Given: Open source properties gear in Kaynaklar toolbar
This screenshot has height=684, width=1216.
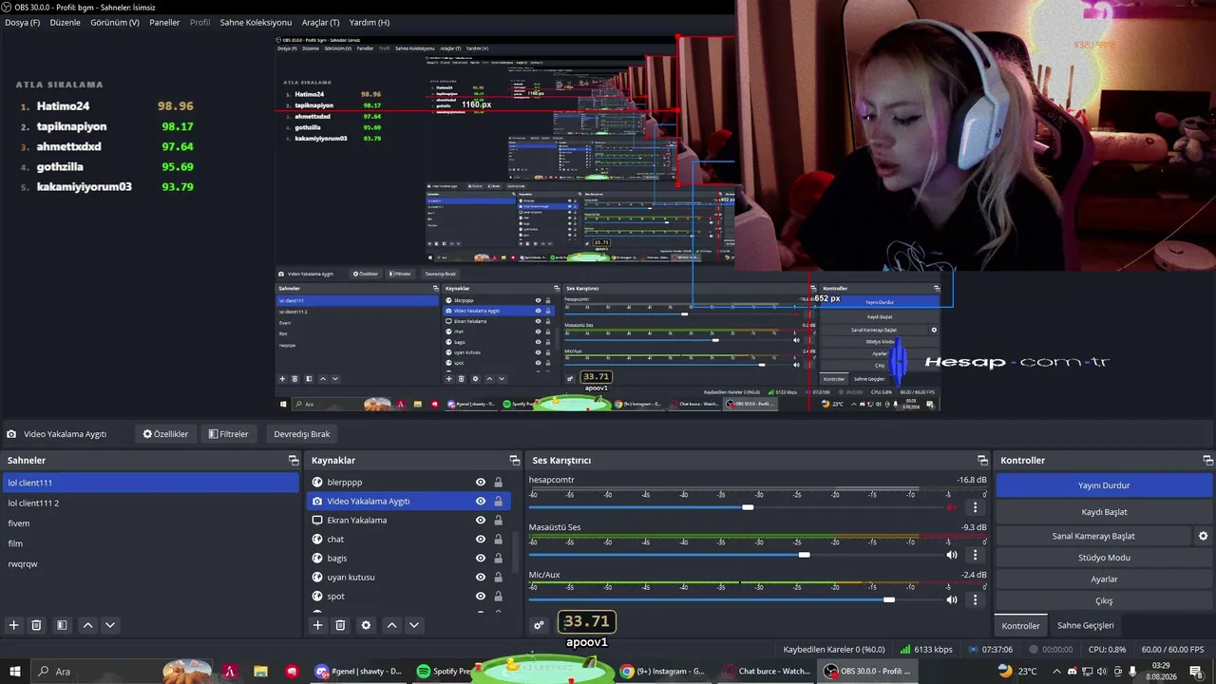Looking at the screenshot, I should coord(366,625).
